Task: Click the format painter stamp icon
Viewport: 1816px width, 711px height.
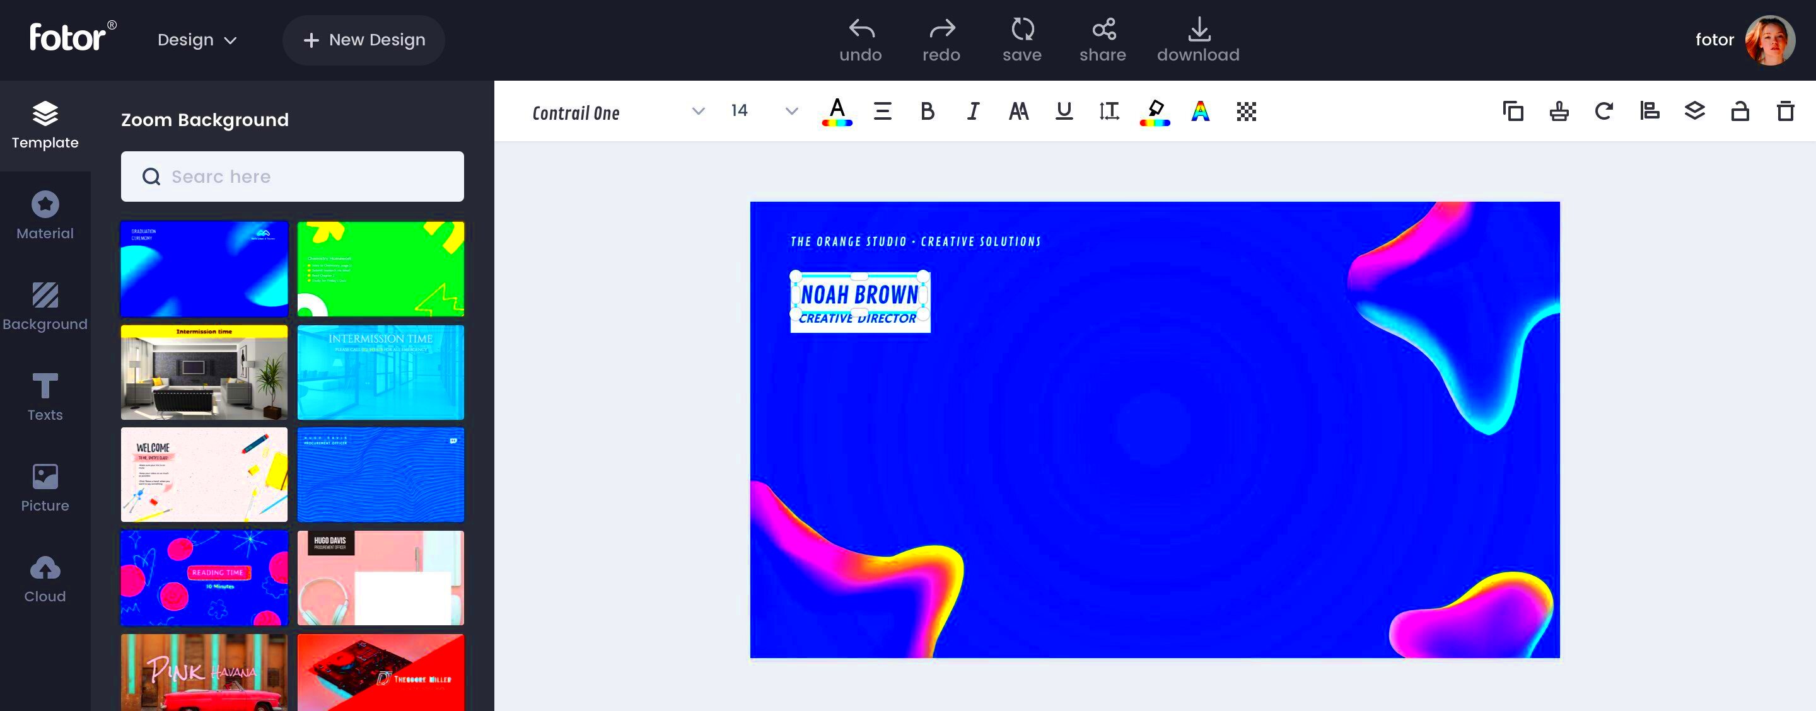Action: pyautogui.click(x=1559, y=112)
